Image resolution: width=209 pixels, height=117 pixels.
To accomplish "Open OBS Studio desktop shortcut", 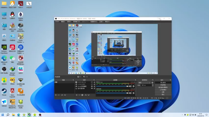I will [4, 70].
